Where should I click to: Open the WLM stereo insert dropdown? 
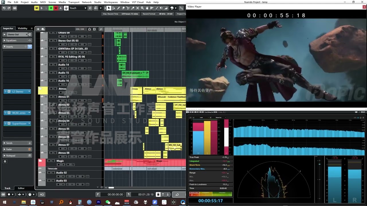(29, 113)
